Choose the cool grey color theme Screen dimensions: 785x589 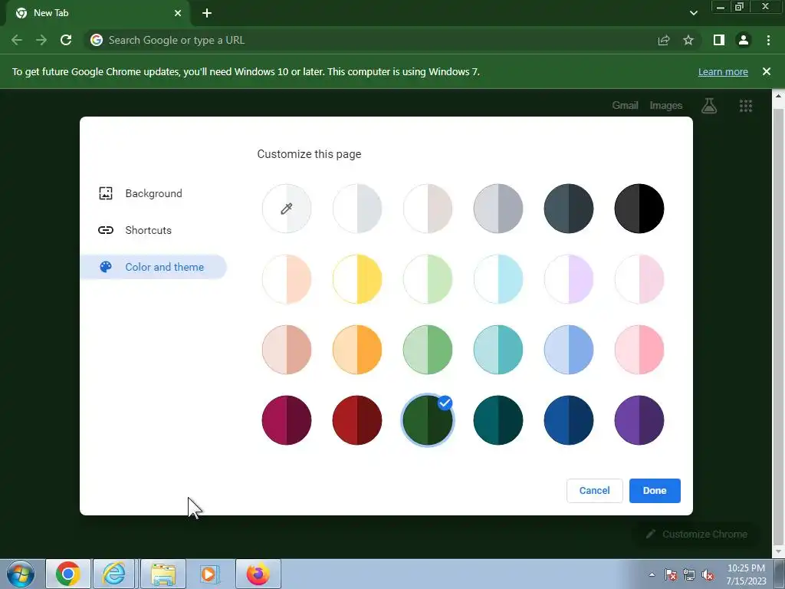coord(498,209)
